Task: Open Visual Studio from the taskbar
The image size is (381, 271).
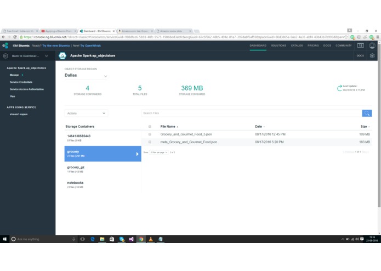Action: pos(131,239)
